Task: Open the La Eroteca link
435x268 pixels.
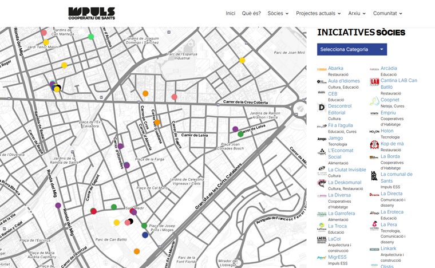Action: (392, 212)
